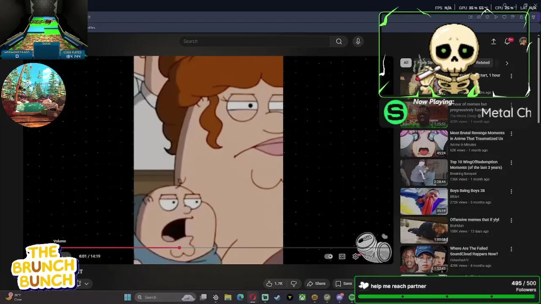
Task: Show more filter chips with right arrow
Action: coord(507,63)
